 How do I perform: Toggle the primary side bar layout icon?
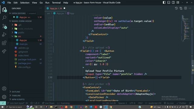pyautogui.click(x=164, y=2)
